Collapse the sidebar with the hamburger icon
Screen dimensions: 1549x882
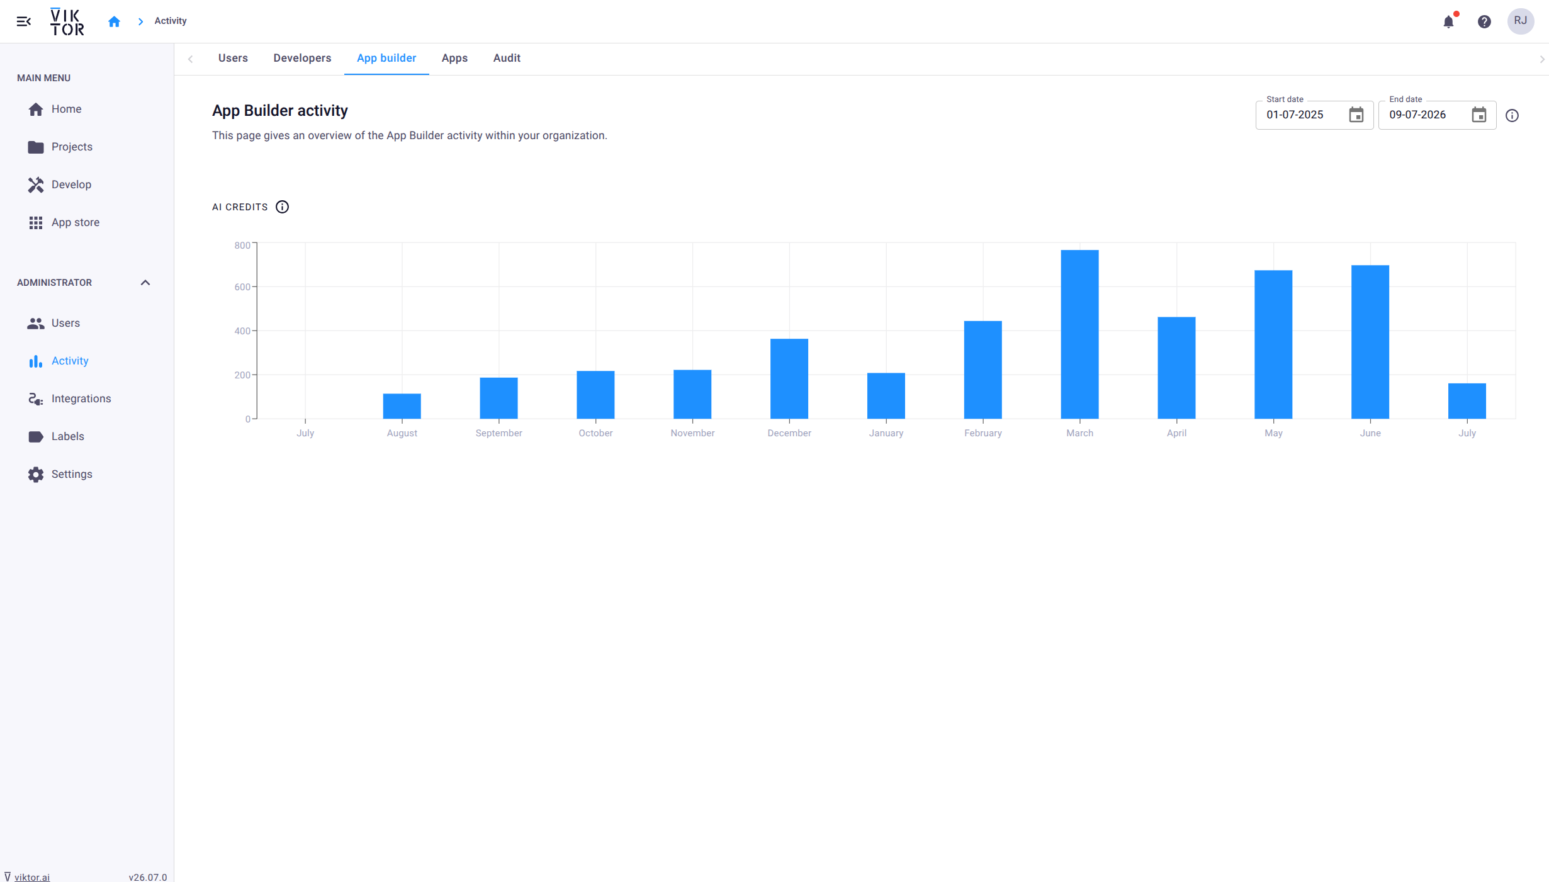24,21
